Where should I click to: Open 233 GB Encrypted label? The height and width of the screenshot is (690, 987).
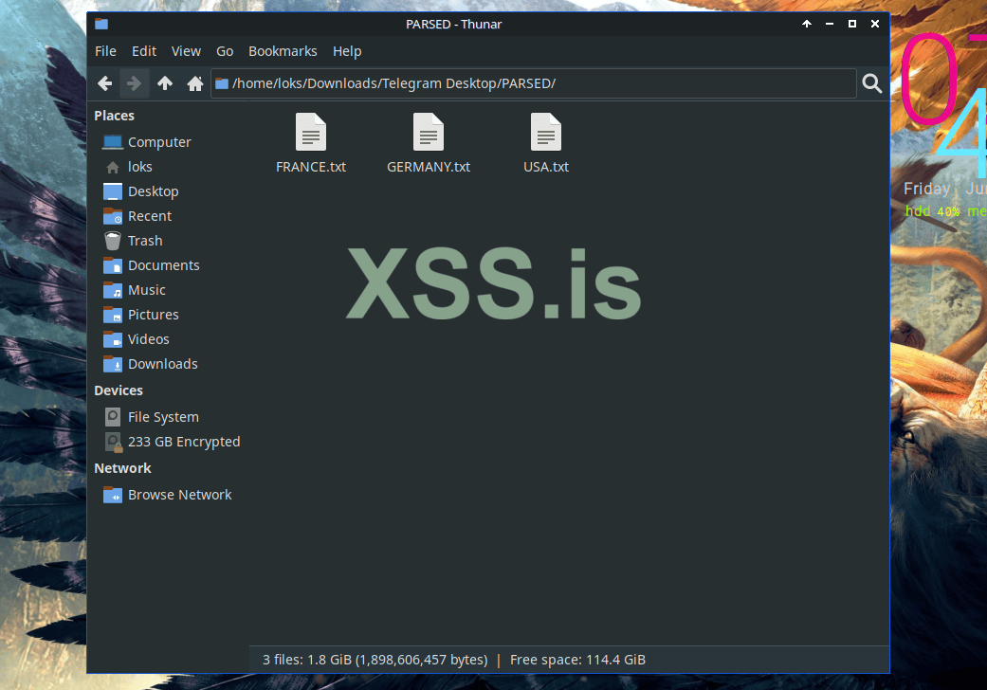coord(184,442)
